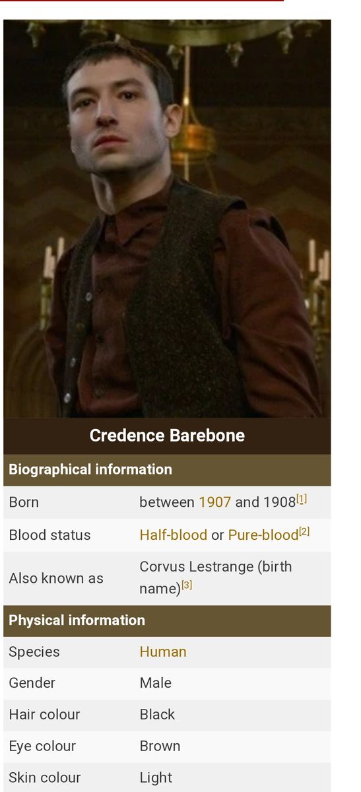Viewport: 361px width, 792px height.
Task: Collapse the Physical information section
Action: coord(167,620)
